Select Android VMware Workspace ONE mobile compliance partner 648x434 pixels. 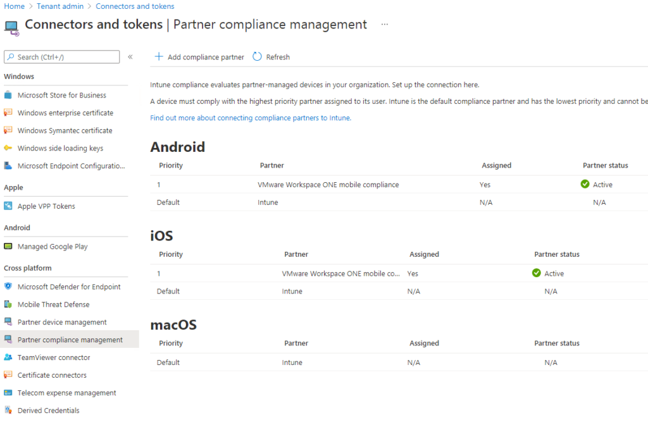click(x=328, y=185)
